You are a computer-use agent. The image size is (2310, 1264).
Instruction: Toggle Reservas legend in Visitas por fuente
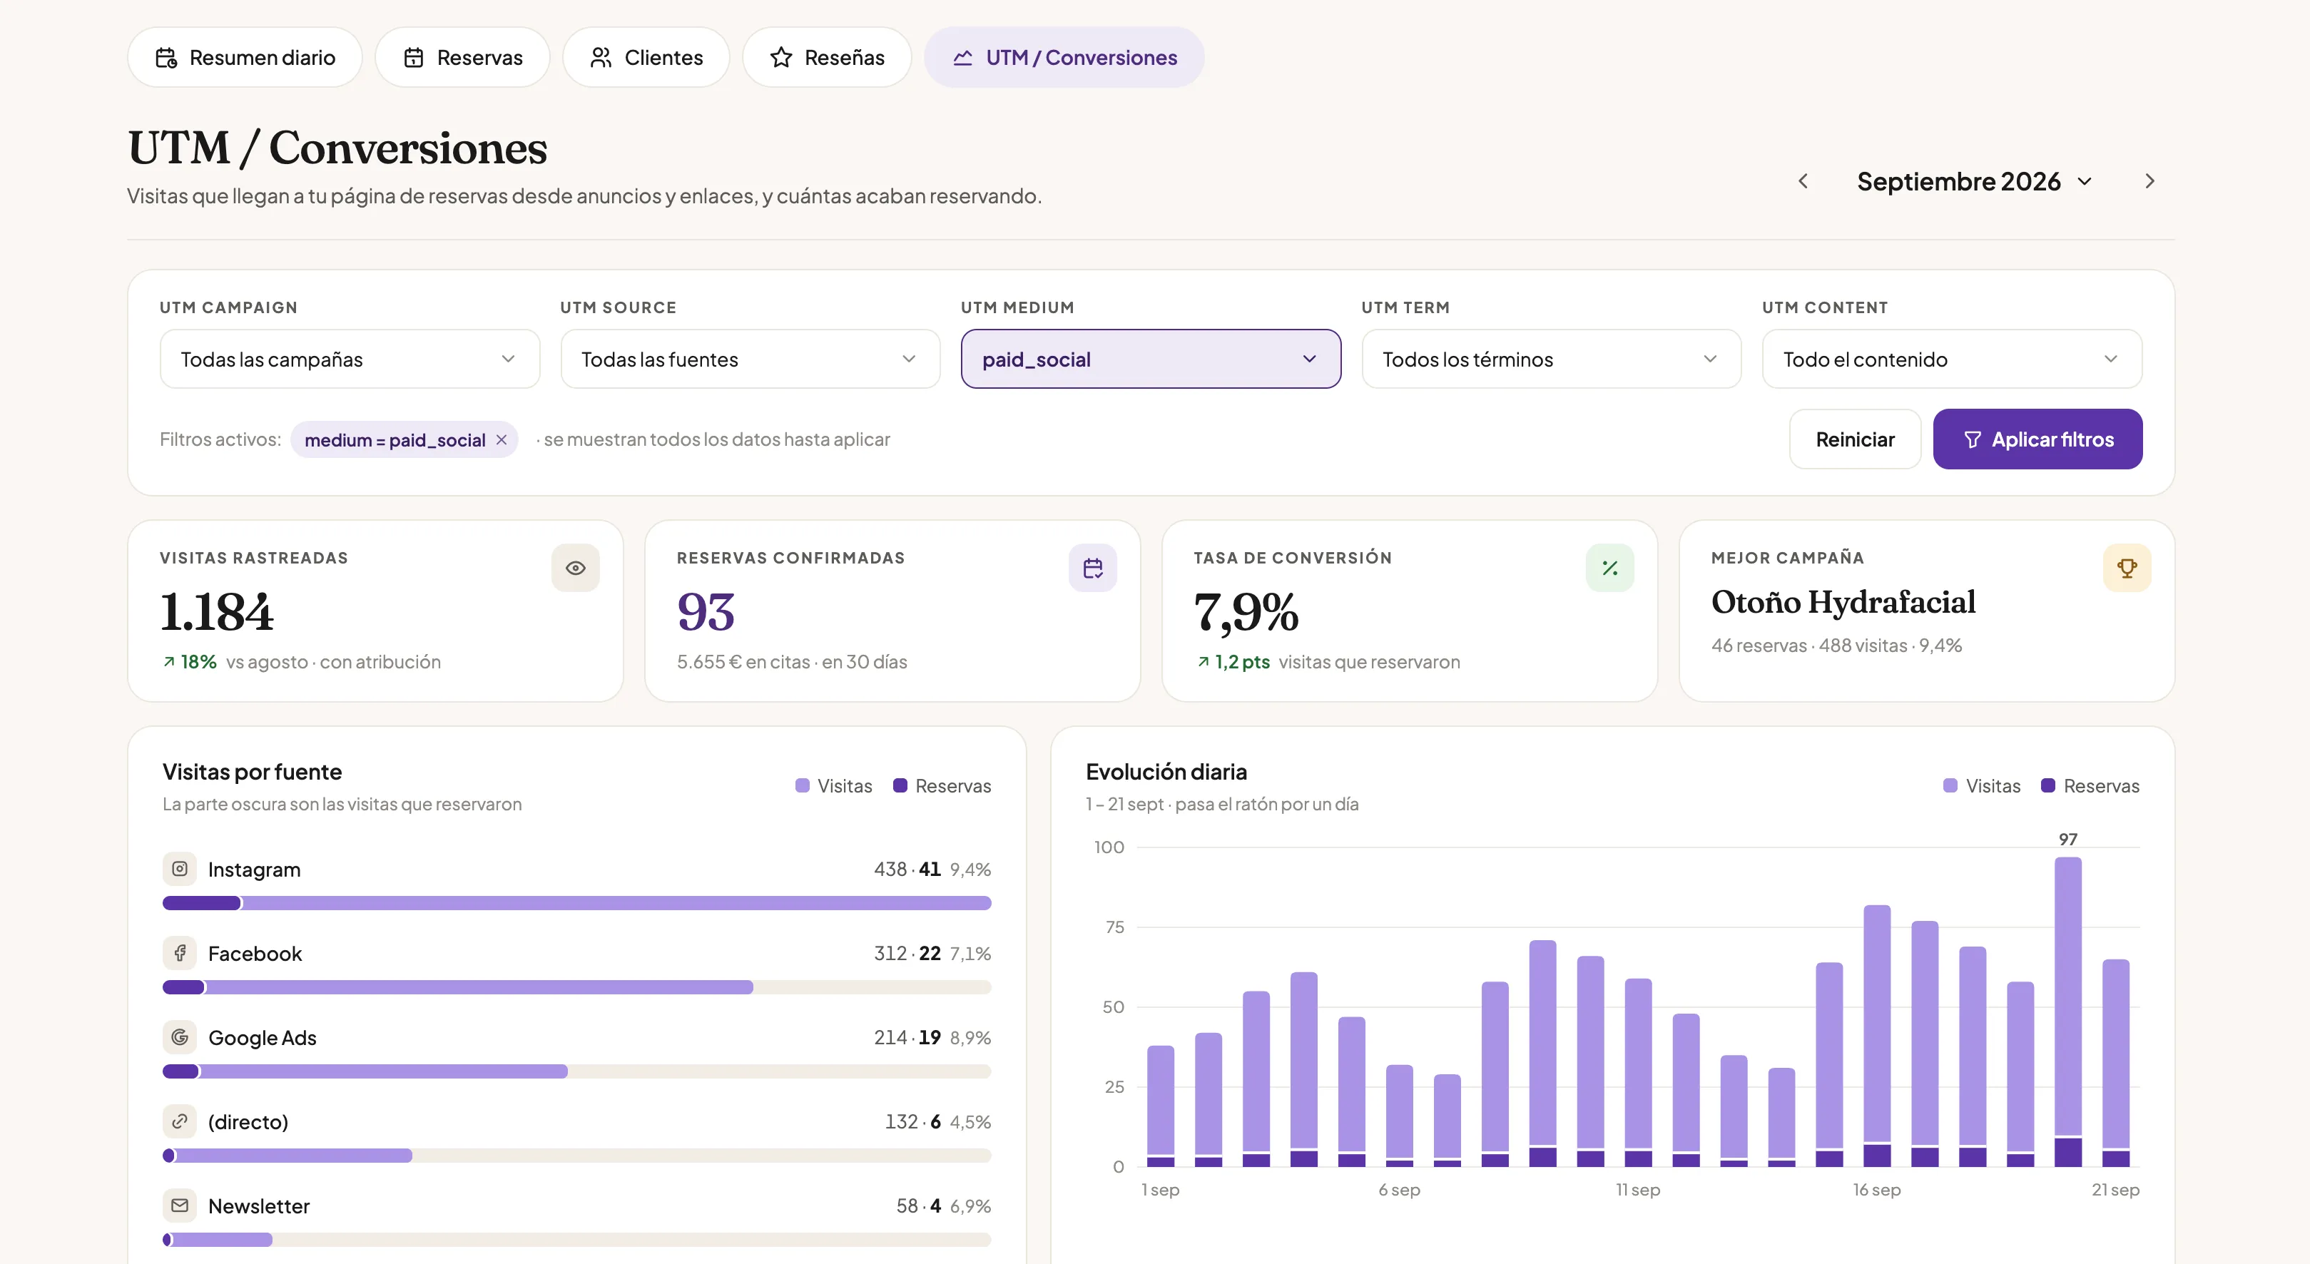tap(942, 786)
